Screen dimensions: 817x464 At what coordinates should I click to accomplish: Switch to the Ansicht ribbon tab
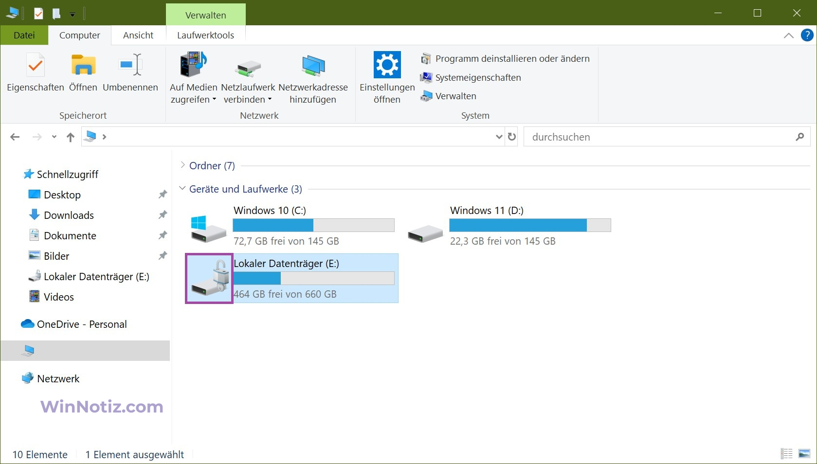(x=138, y=35)
